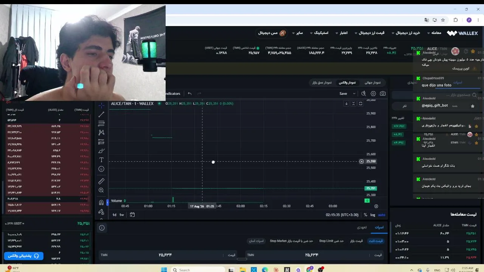
Task: Select the Text annotation tool
Action: click(101, 160)
